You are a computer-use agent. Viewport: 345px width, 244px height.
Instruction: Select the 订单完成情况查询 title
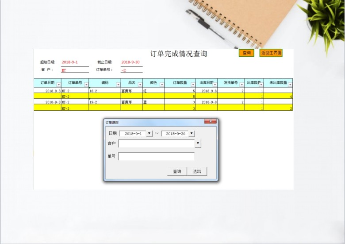178,54
